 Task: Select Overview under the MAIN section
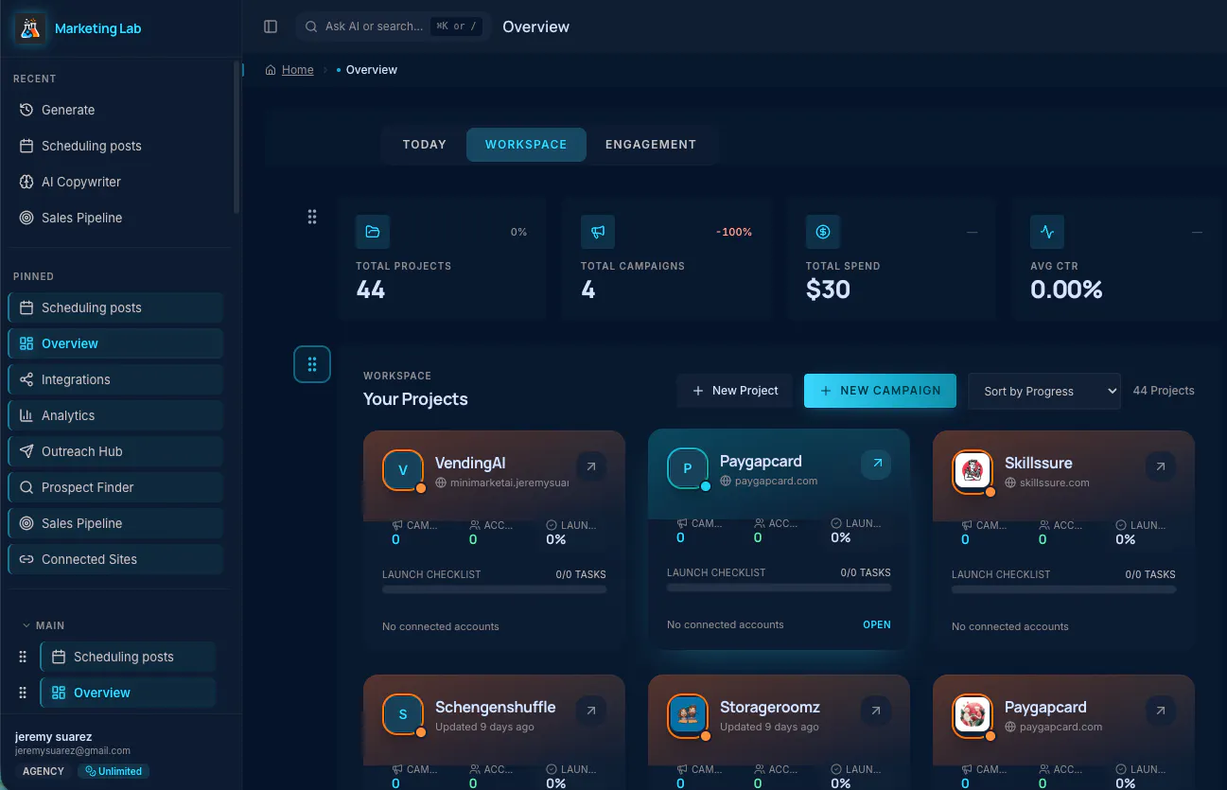click(x=128, y=693)
